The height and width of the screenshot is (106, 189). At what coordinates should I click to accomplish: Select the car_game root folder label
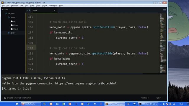tap(11, 14)
